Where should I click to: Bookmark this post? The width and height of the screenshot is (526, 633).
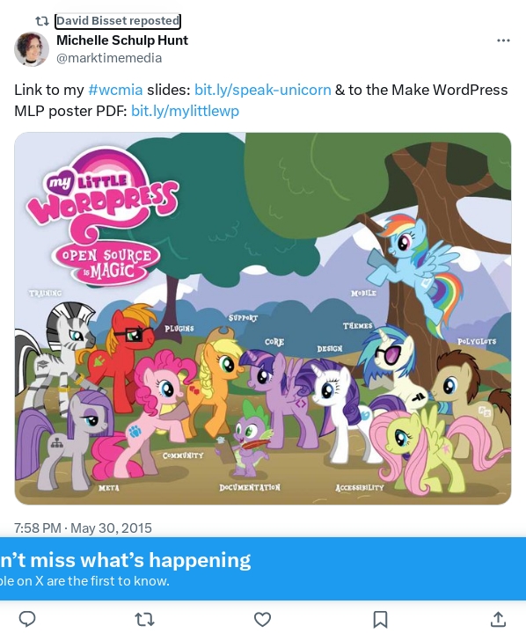click(380, 619)
